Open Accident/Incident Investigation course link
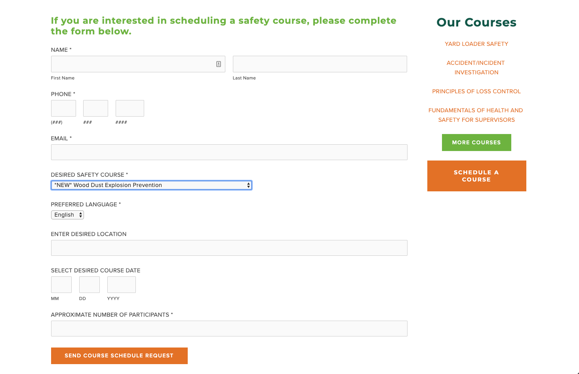579x374 pixels. 476,68
